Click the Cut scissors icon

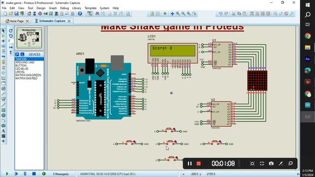[233, 14]
